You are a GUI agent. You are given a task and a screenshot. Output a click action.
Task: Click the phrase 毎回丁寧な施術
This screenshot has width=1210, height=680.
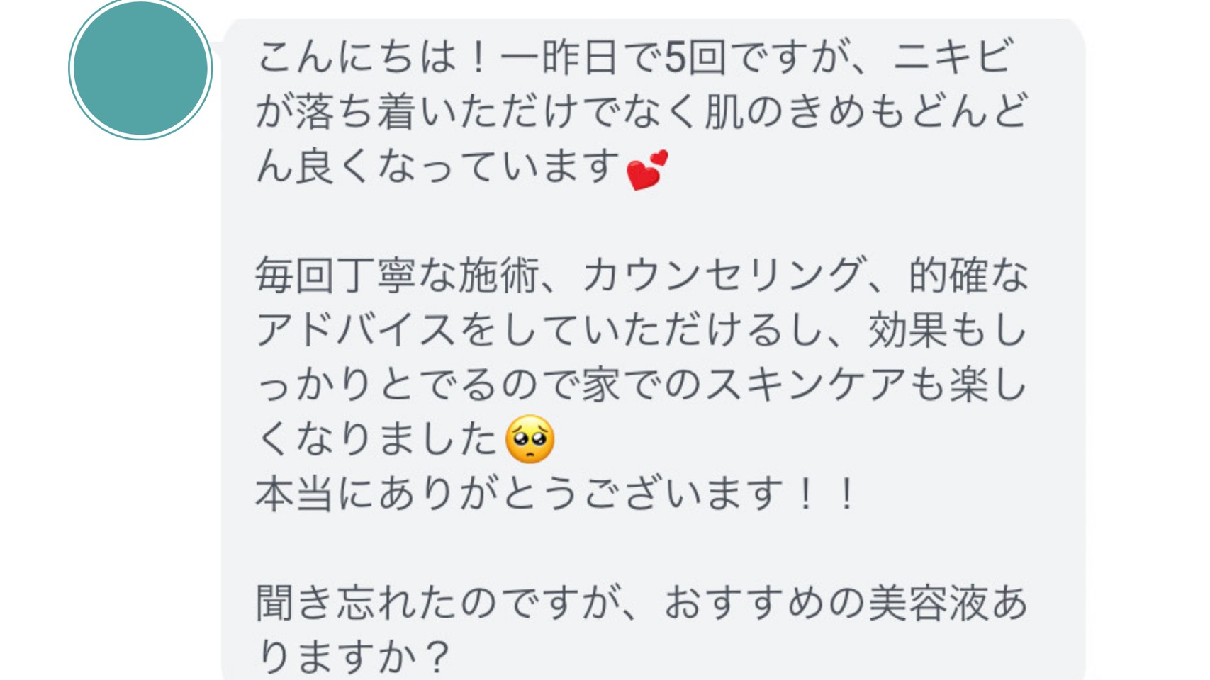[398, 275]
